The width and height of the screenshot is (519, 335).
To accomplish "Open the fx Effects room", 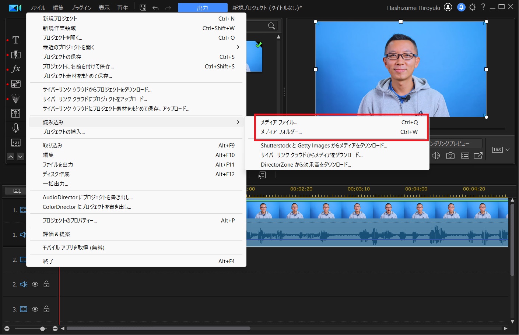I will (15, 69).
